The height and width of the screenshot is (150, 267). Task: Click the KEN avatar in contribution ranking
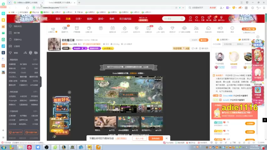(234, 56)
